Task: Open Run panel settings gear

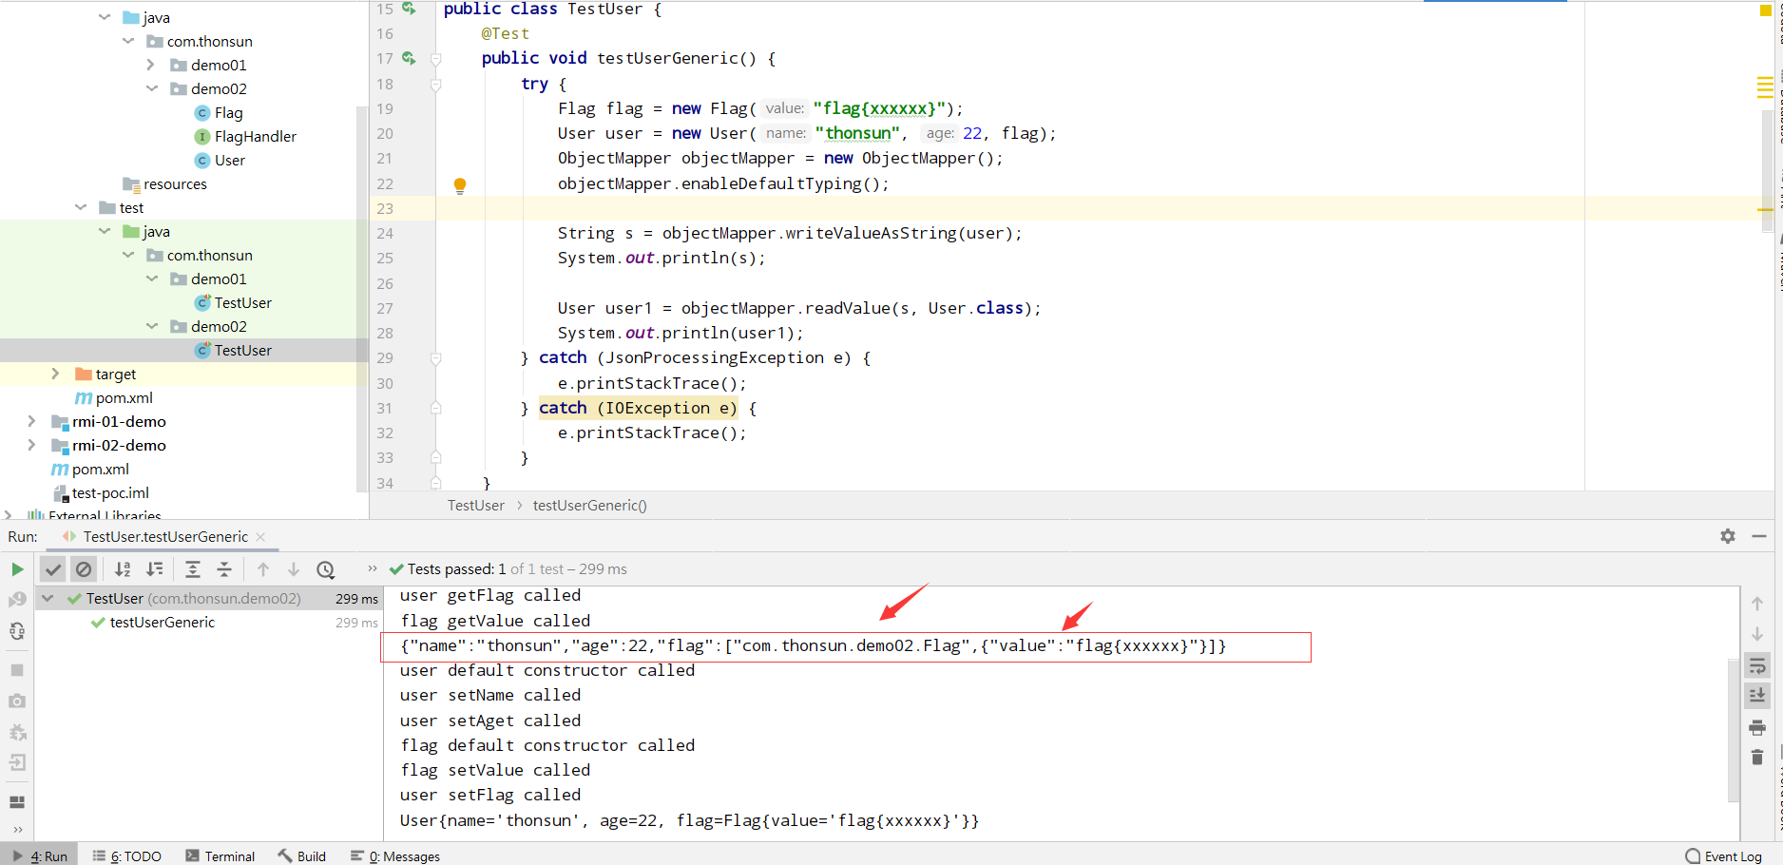Action: [1728, 536]
